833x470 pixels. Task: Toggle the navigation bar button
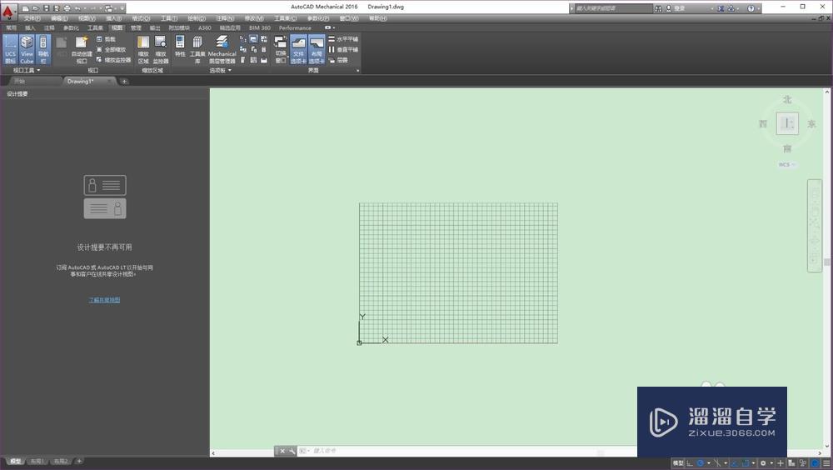pyautogui.click(x=43, y=49)
